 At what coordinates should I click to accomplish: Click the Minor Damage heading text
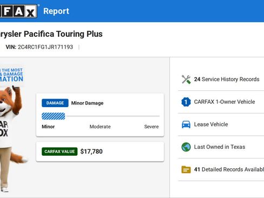pos(87,103)
